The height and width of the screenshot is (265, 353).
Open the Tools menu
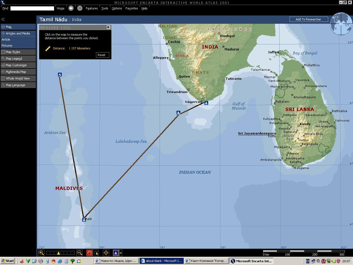(x=105, y=8)
